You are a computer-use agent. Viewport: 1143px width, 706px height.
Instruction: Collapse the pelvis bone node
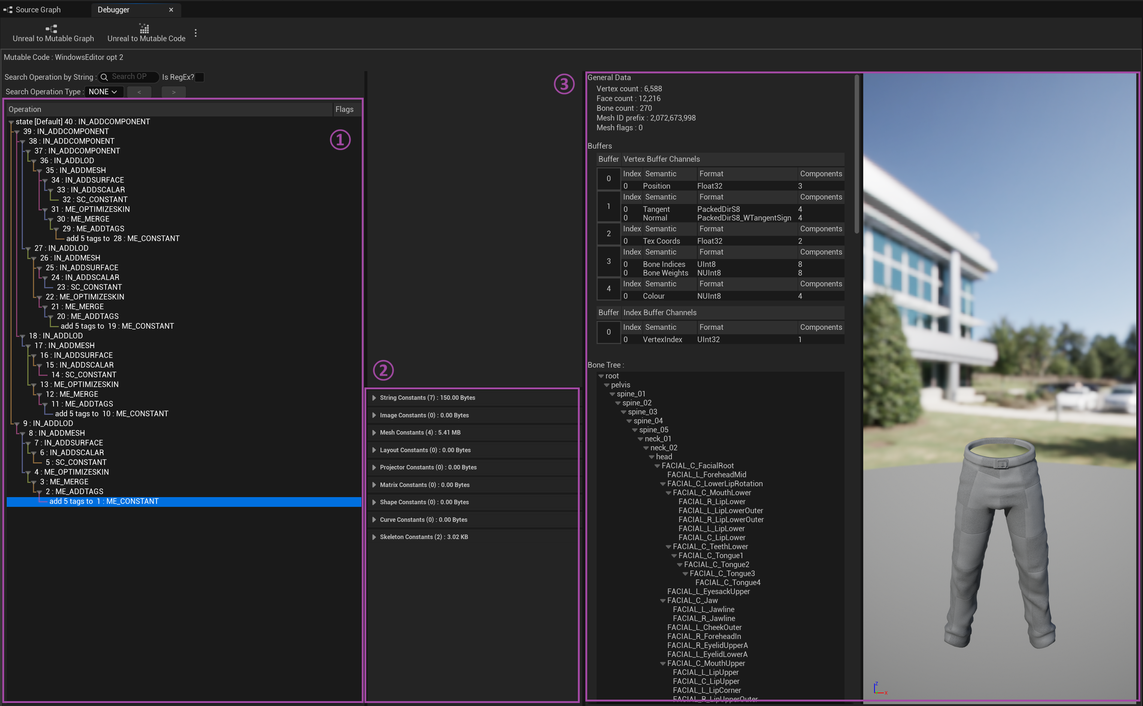click(607, 385)
